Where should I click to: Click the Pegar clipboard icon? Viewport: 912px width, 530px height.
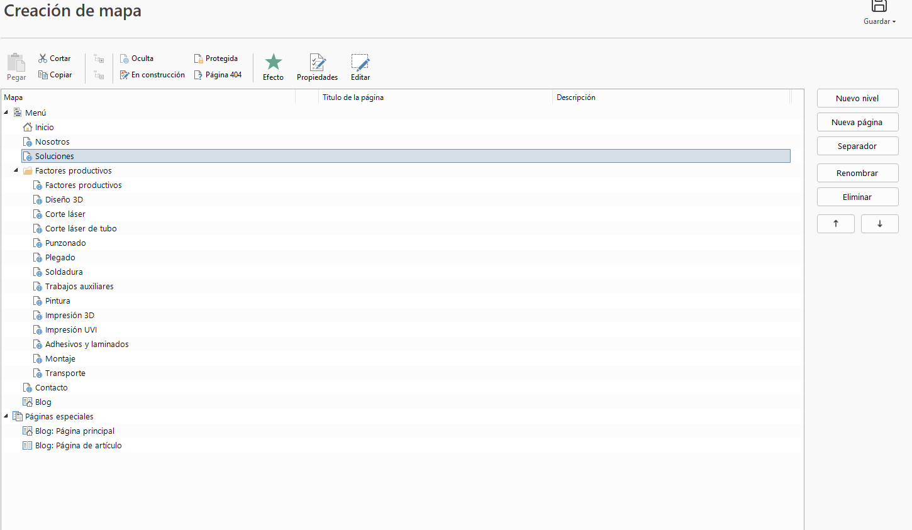(16, 62)
